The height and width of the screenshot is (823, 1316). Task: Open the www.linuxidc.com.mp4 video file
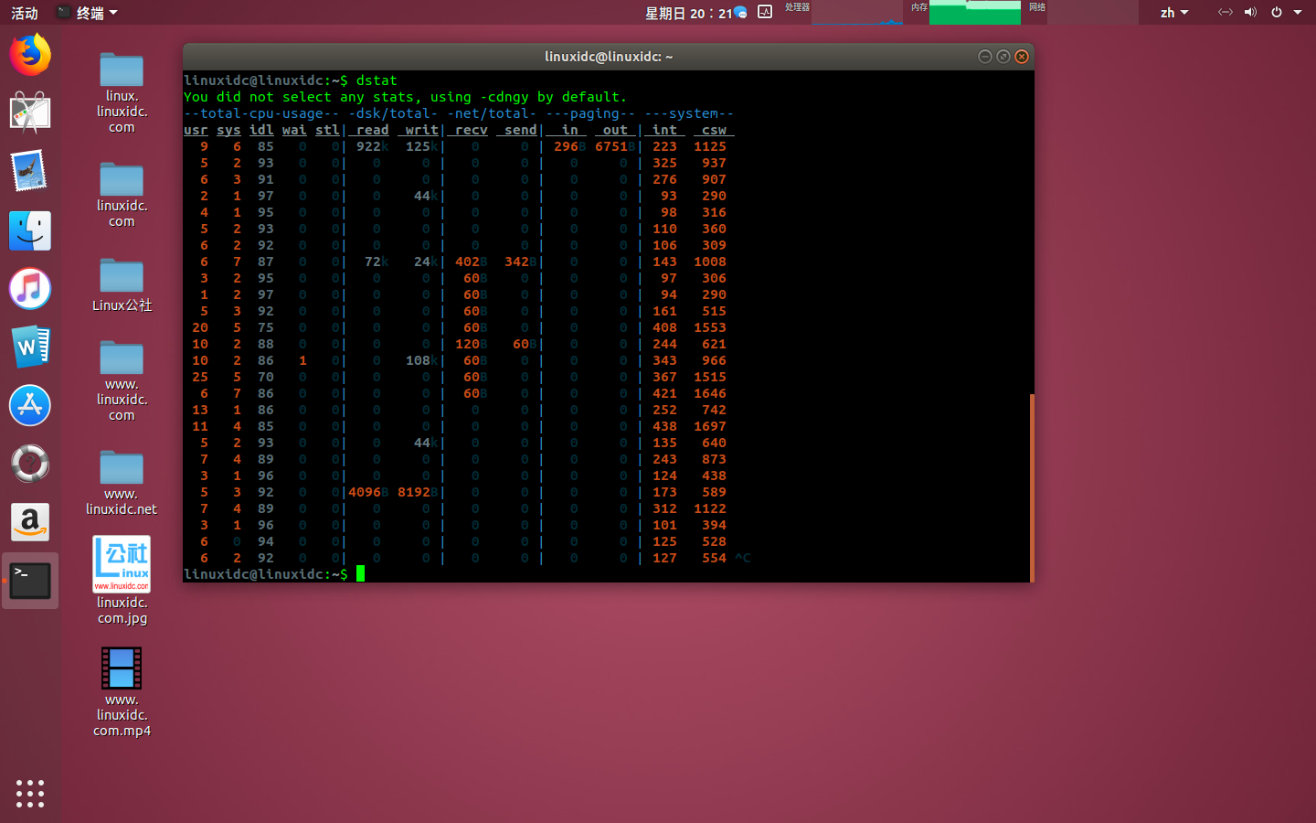pyautogui.click(x=122, y=692)
